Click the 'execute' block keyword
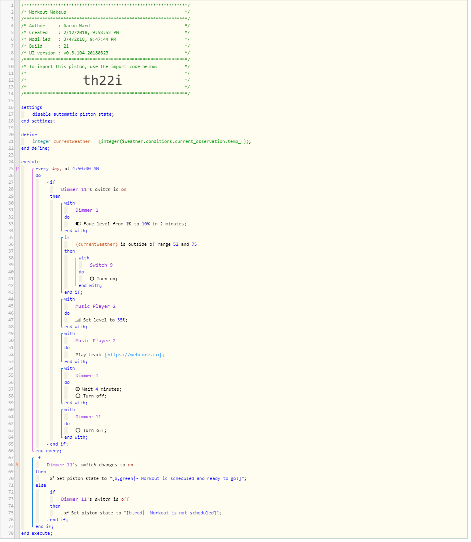The height and width of the screenshot is (542, 471). coord(30,162)
